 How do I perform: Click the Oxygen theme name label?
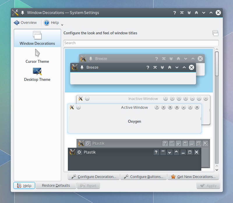[135, 121]
